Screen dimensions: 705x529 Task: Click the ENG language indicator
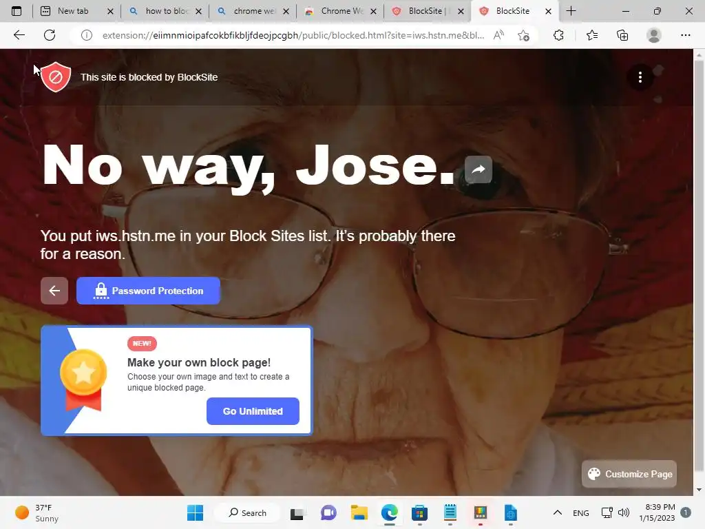581,513
